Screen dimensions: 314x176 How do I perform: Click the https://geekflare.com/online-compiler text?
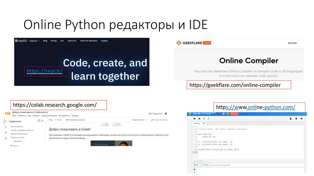tap(235, 85)
